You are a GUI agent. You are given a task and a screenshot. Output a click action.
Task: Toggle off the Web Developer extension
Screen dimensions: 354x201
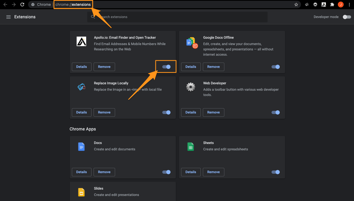(276, 112)
